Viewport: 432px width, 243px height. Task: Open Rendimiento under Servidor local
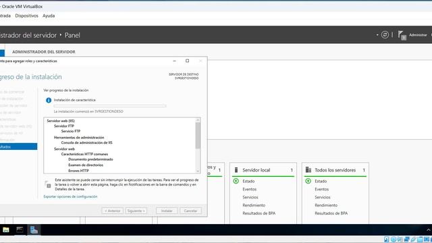(254, 205)
